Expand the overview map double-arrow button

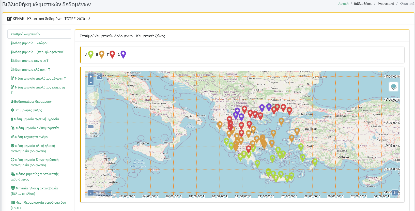(x=91, y=193)
